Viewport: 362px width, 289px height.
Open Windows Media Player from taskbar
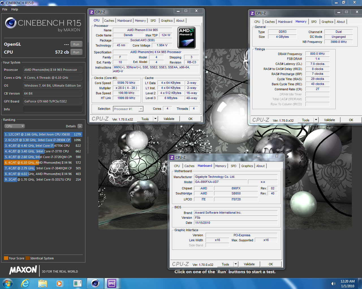(x=59, y=283)
